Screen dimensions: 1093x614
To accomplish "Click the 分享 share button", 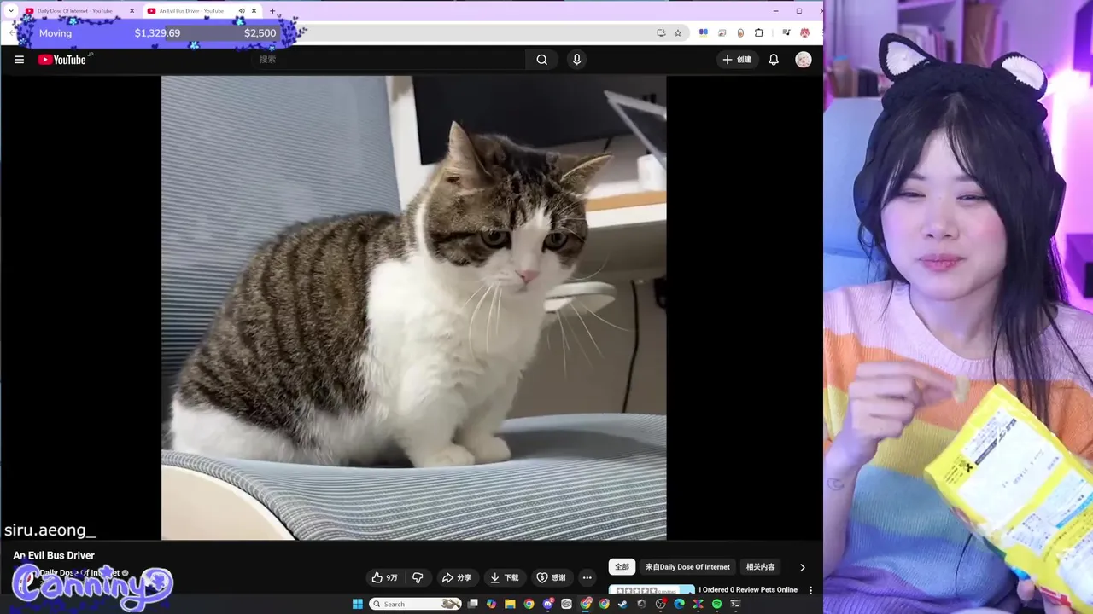I will tap(456, 577).
